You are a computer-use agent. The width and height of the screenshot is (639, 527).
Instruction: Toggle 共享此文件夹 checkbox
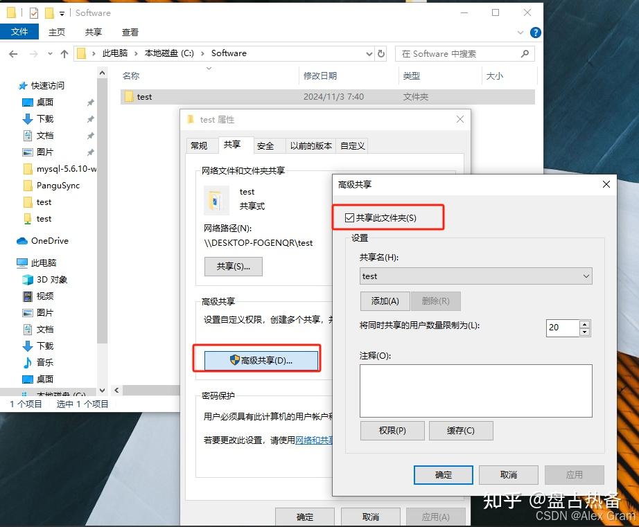coord(350,218)
